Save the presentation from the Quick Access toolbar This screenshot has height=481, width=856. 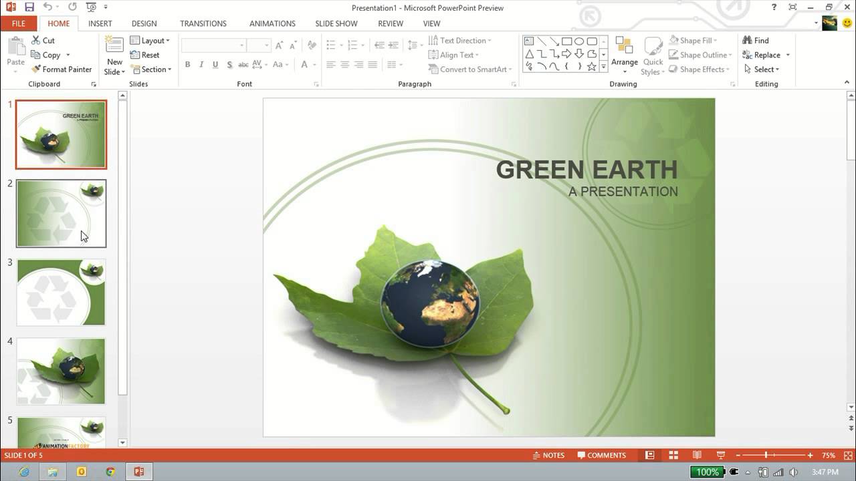coord(29,7)
